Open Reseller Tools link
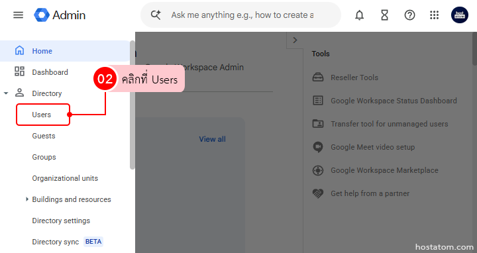The height and width of the screenshot is (253, 477). (x=354, y=77)
